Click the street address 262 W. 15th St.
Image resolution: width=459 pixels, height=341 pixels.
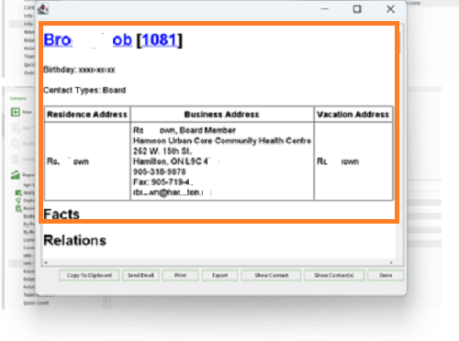tap(162, 151)
